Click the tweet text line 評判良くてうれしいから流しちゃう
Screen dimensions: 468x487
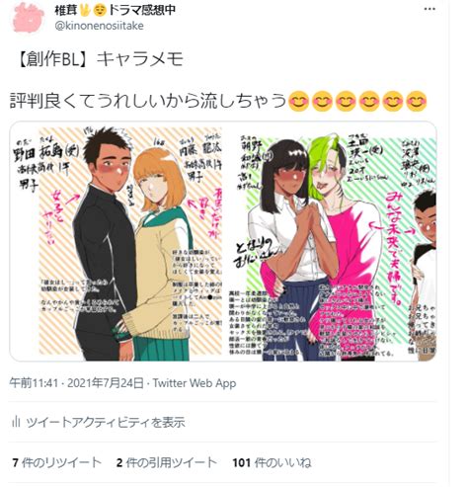click(148, 101)
